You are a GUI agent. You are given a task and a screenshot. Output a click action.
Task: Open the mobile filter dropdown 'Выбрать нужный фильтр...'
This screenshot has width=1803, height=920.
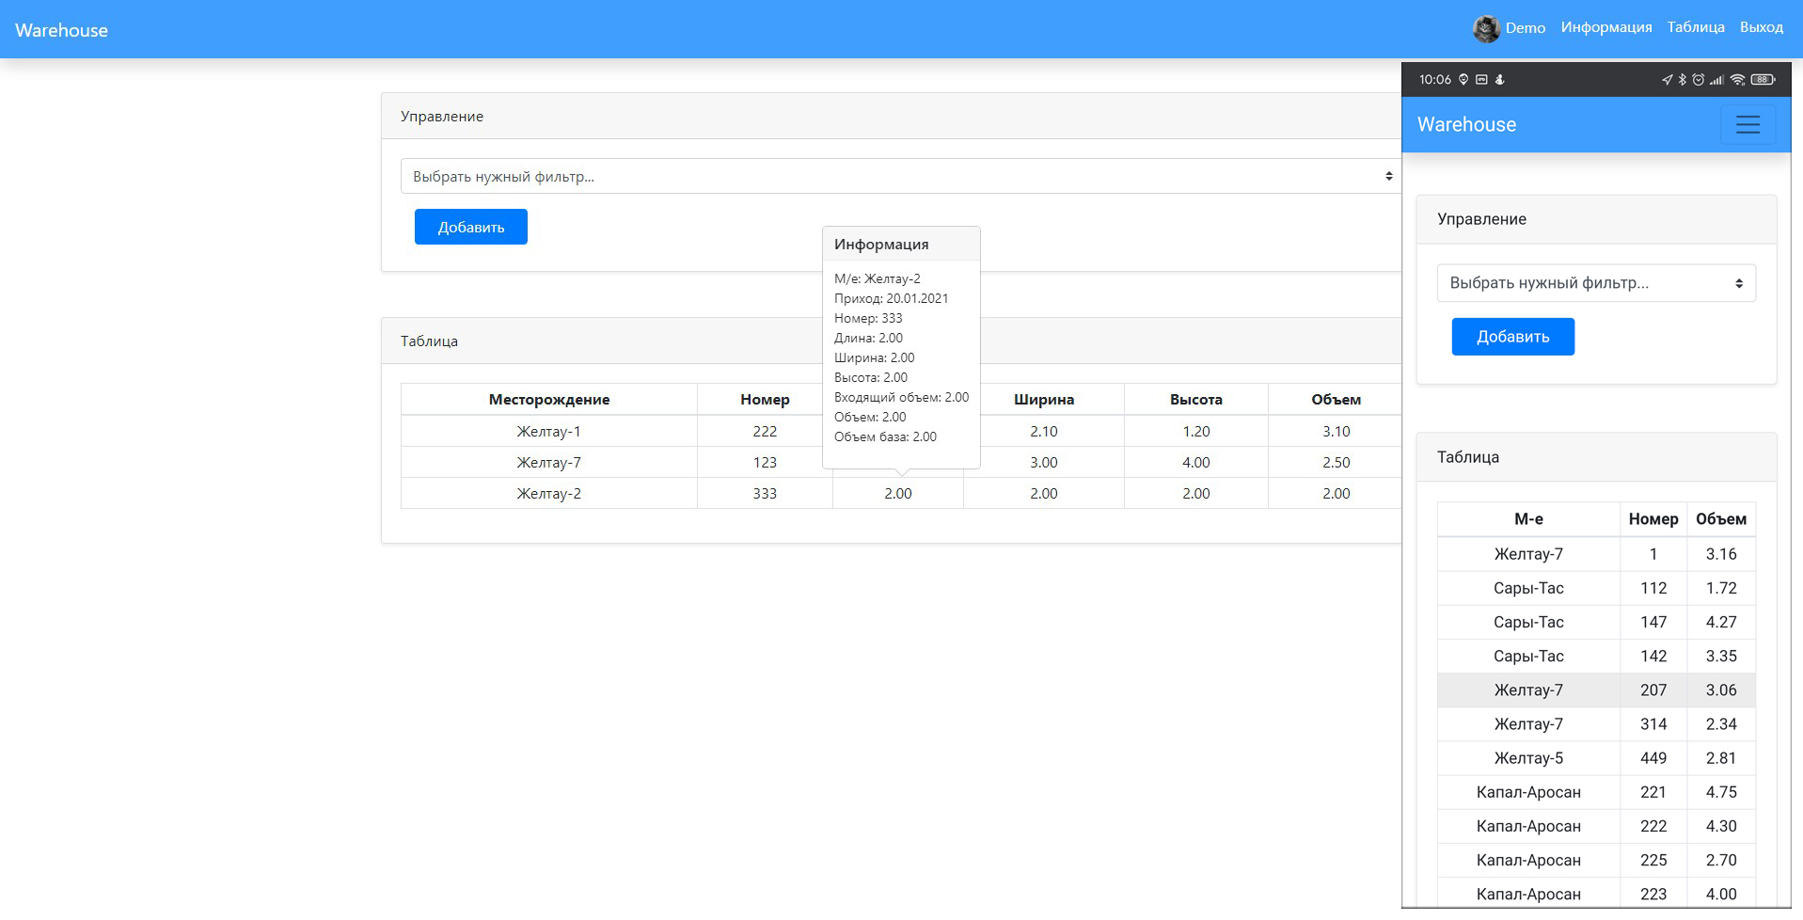(x=1596, y=283)
